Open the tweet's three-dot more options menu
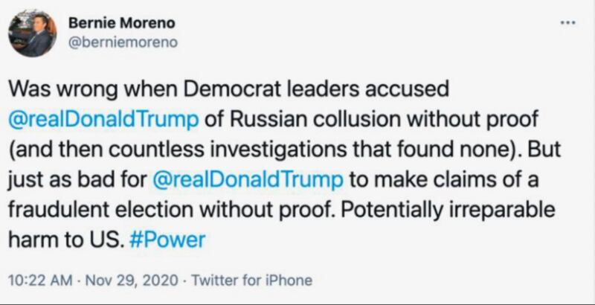This screenshot has height=305, width=595. (x=567, y=22)
